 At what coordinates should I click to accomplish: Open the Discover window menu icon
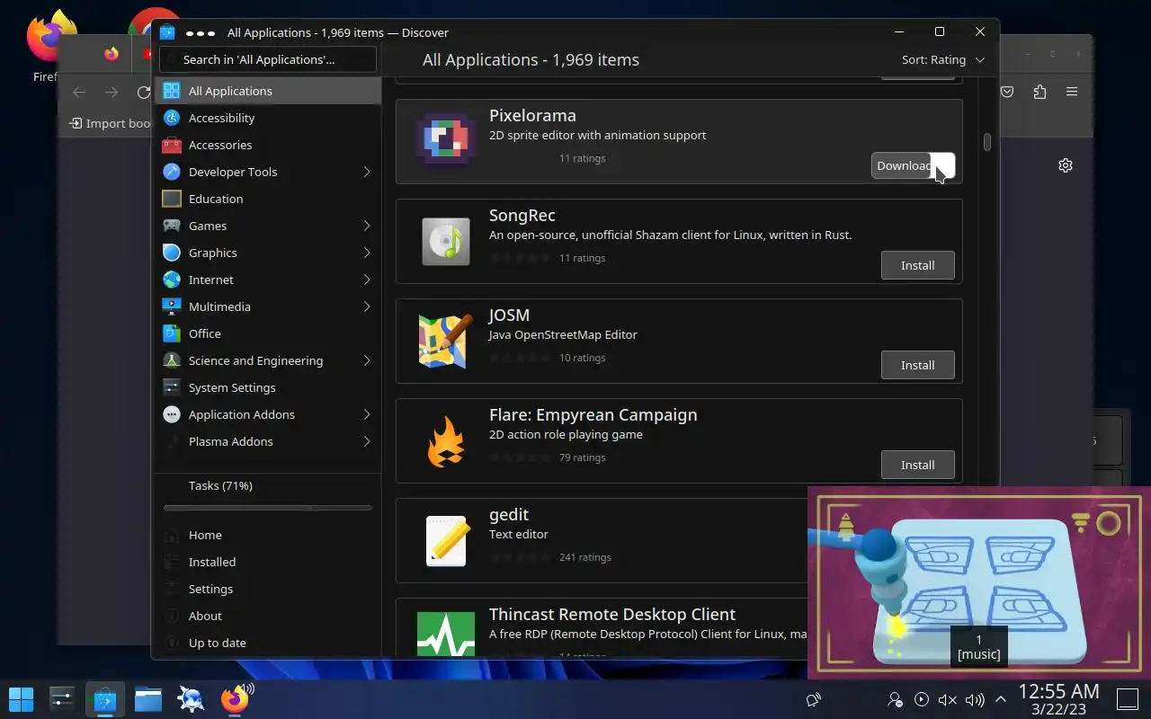pos(200,32)
